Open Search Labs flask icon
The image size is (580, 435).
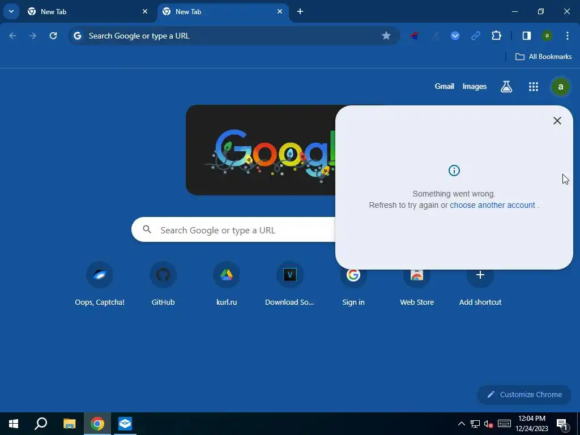[506, 87]
